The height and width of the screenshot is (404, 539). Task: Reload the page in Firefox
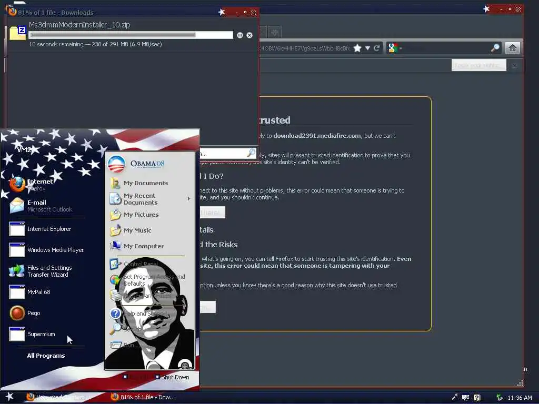377,48
